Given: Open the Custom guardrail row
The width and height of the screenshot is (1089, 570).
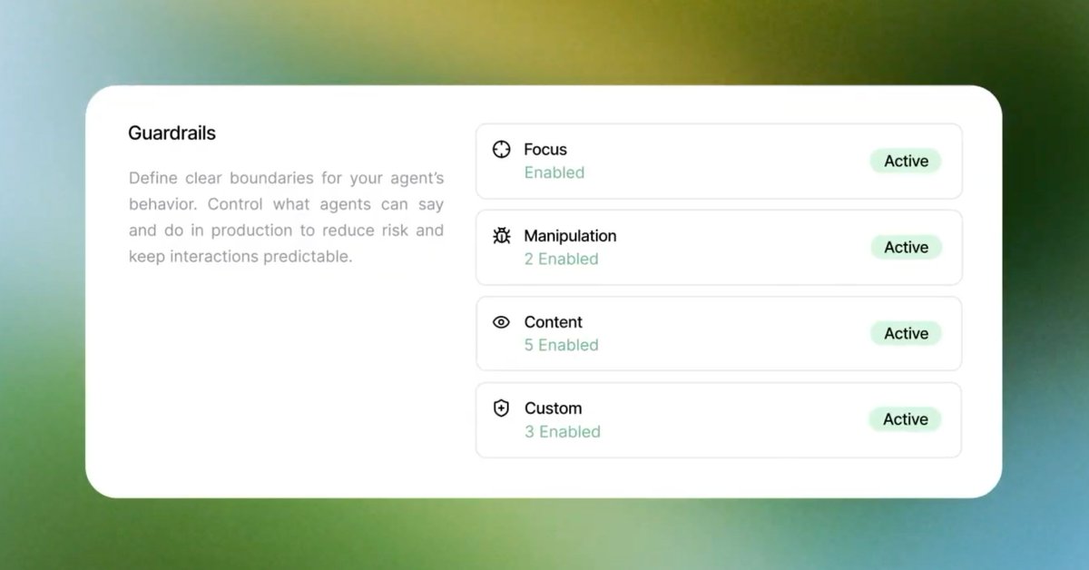Looking at the screenshot, I should pyautogui.click(x=718, y=420).
